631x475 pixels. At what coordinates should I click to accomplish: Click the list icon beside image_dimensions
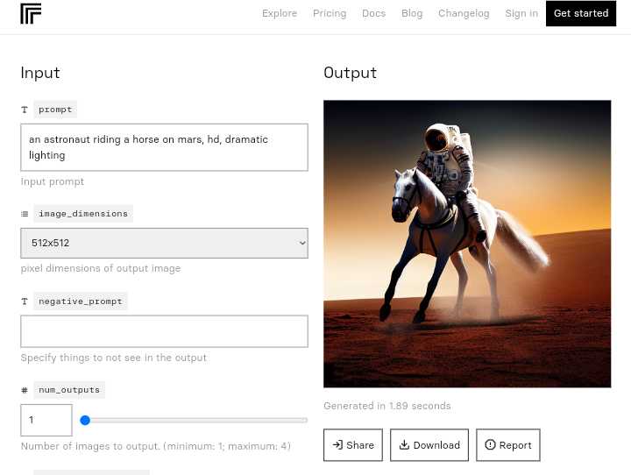(x=25, y=214)
